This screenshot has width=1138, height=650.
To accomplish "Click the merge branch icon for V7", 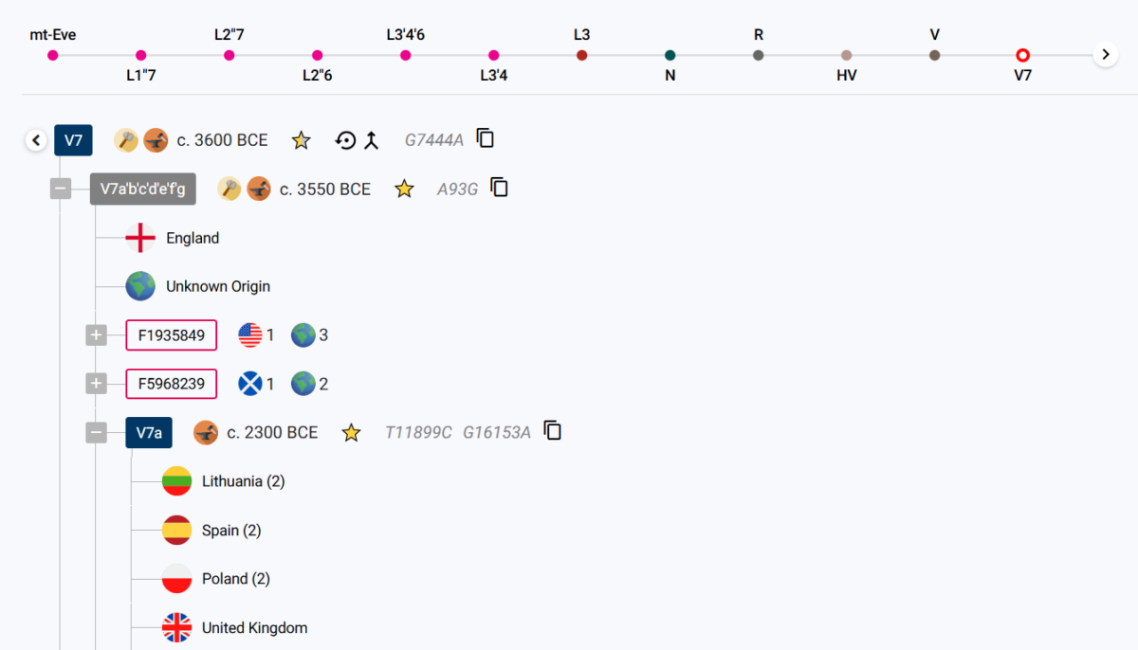I will click(372, 140).
